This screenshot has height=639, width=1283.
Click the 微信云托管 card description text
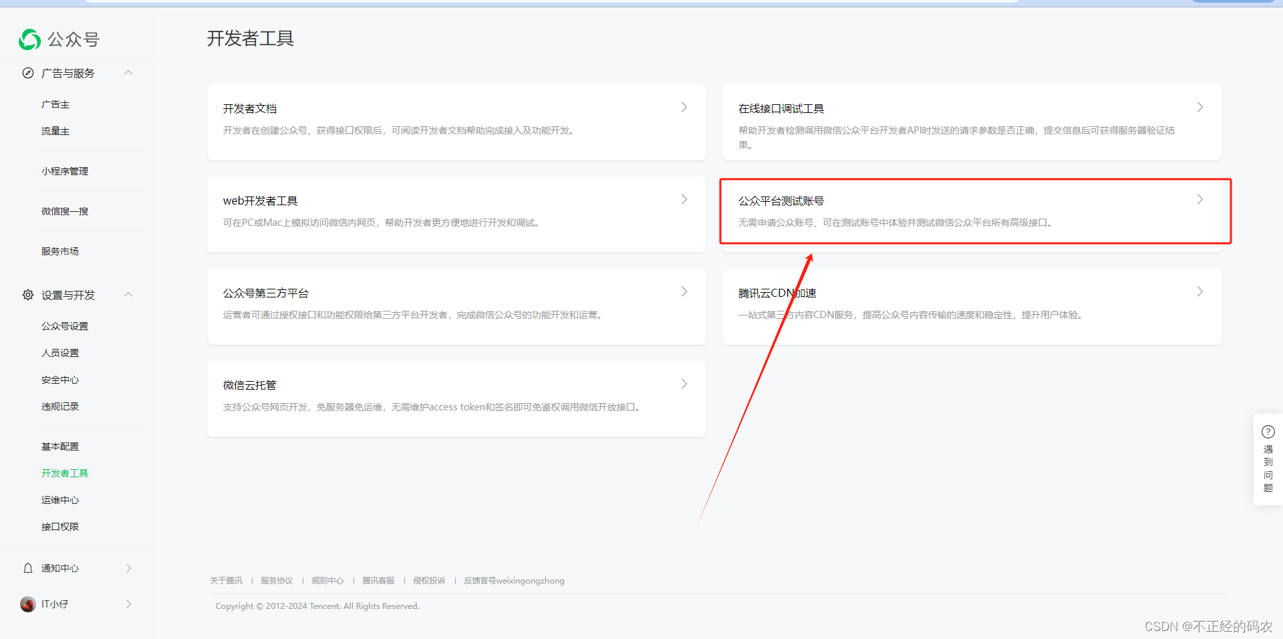click(x=432, y=407)
